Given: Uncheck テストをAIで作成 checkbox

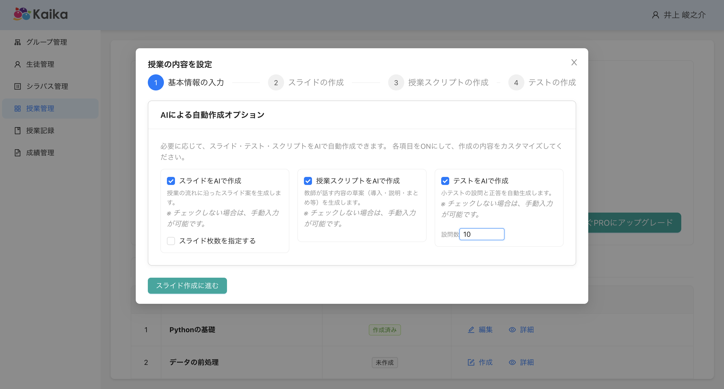Looking at the screenshot, I should pos(445,181).
